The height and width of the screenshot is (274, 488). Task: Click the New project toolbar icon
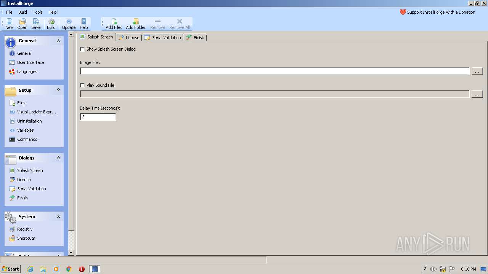pos(10,24)
